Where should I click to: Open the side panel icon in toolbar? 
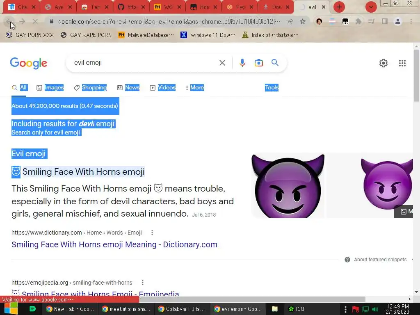pyautogui.click(x=385, y=21)
